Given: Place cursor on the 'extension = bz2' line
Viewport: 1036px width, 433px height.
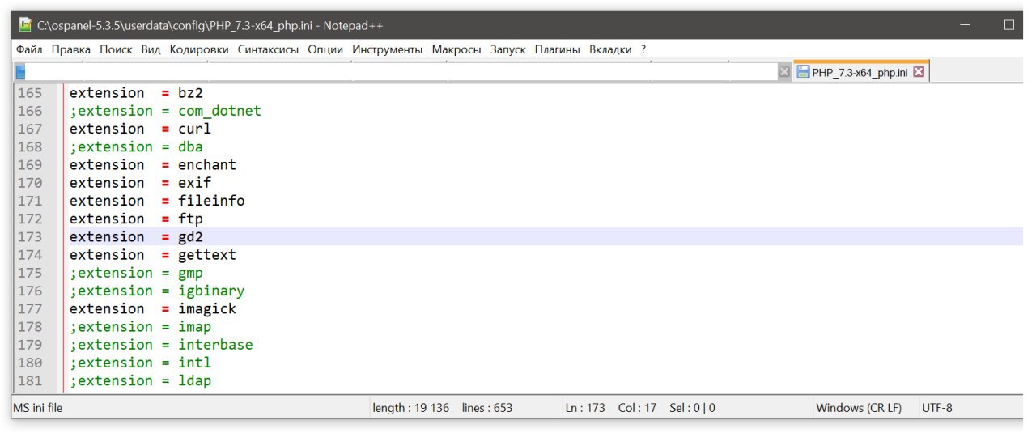Looking at the screenshot, I should coord(136,93).
